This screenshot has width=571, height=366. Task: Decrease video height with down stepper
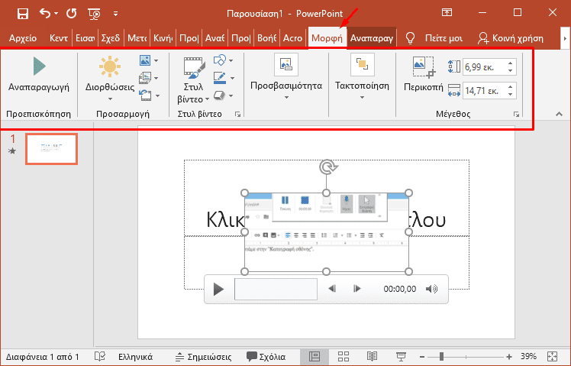tap(511, 70)
